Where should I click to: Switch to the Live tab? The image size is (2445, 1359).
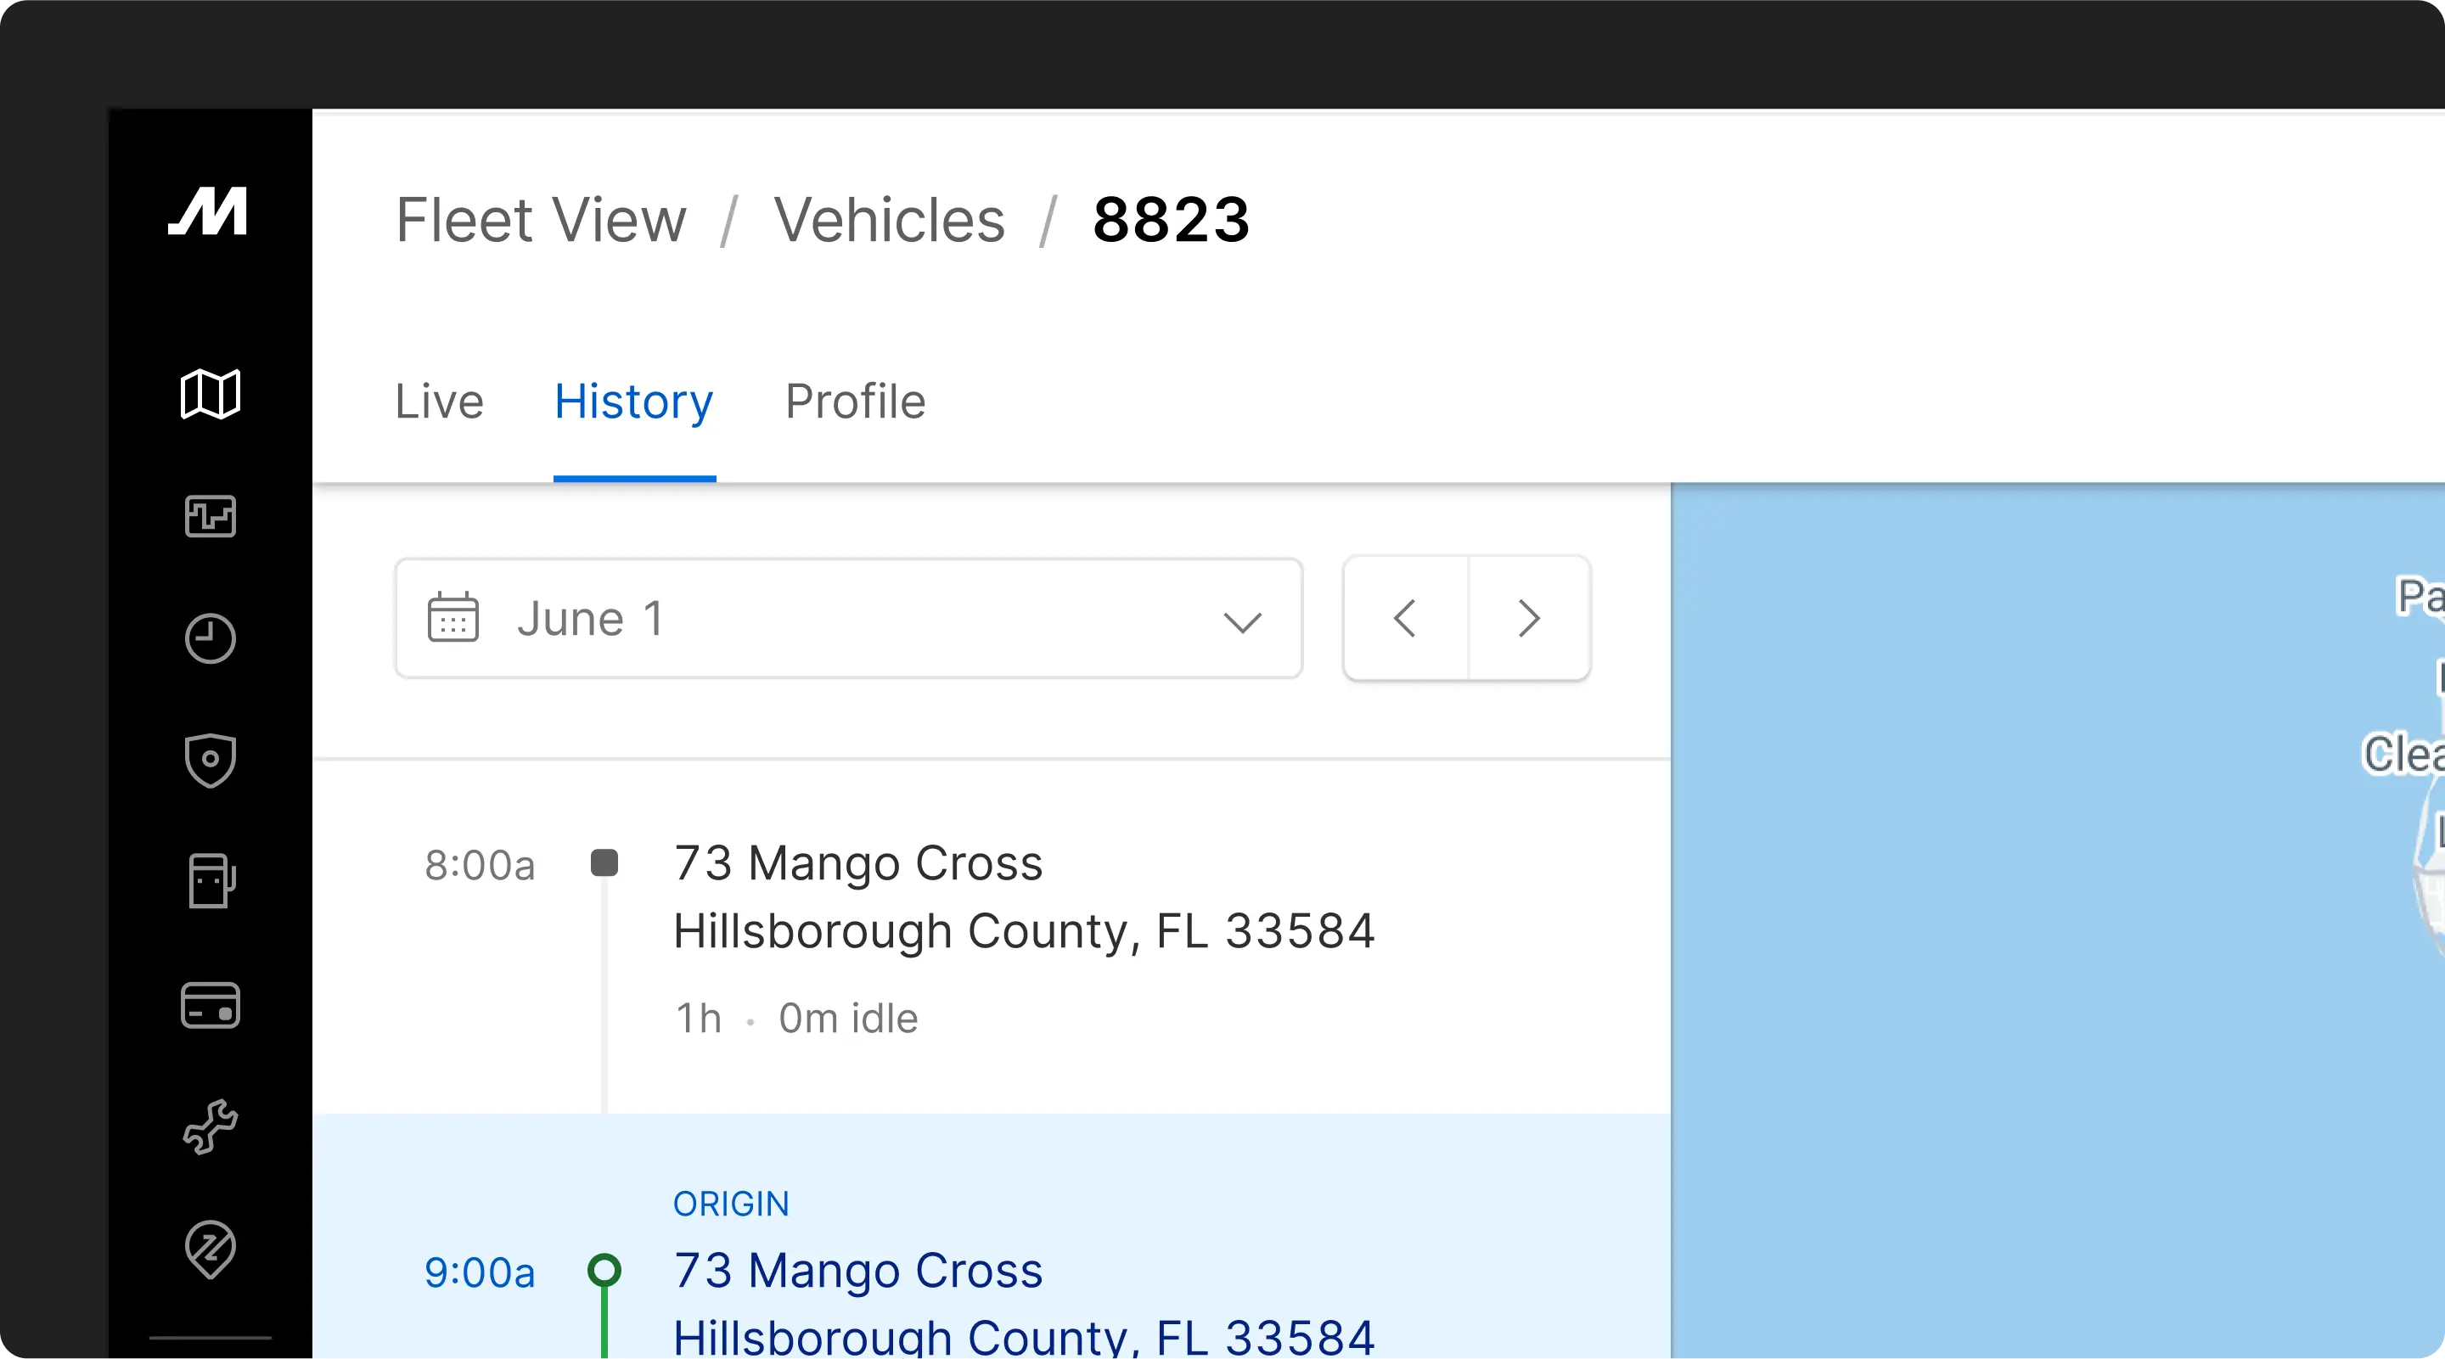click(x=439, y=402)
